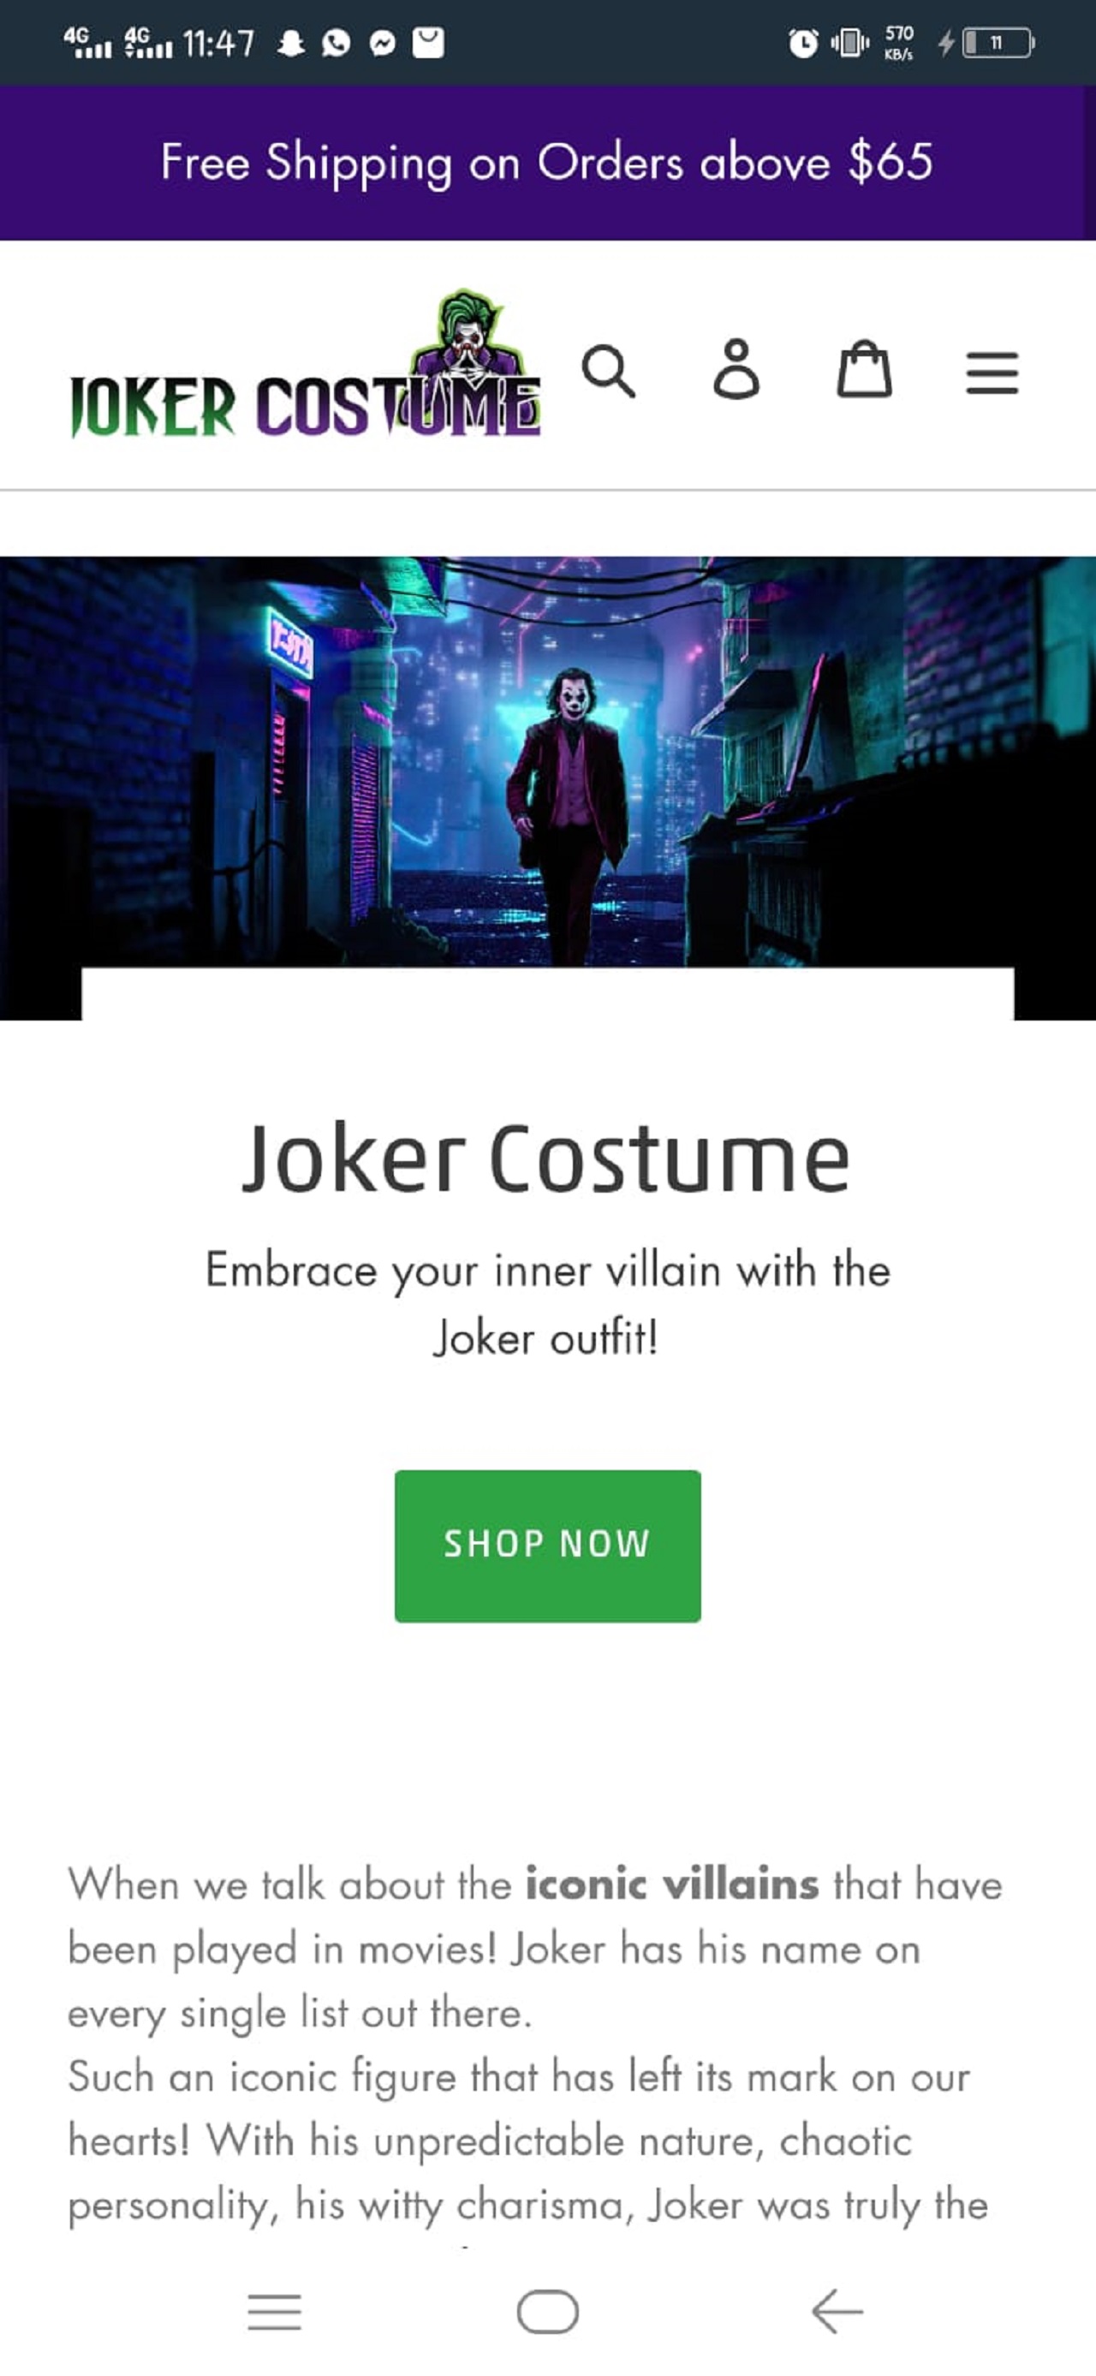Open Android recent apps menu

[275, 2312]
